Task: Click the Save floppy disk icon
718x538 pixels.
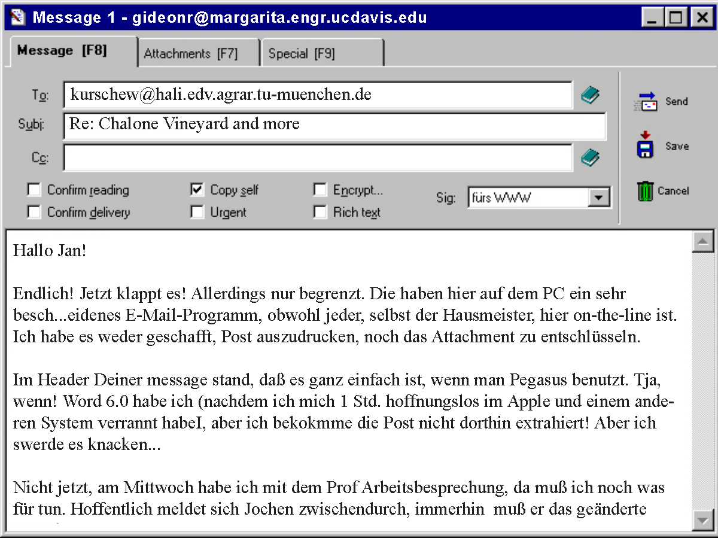Action: click(645, 146)
